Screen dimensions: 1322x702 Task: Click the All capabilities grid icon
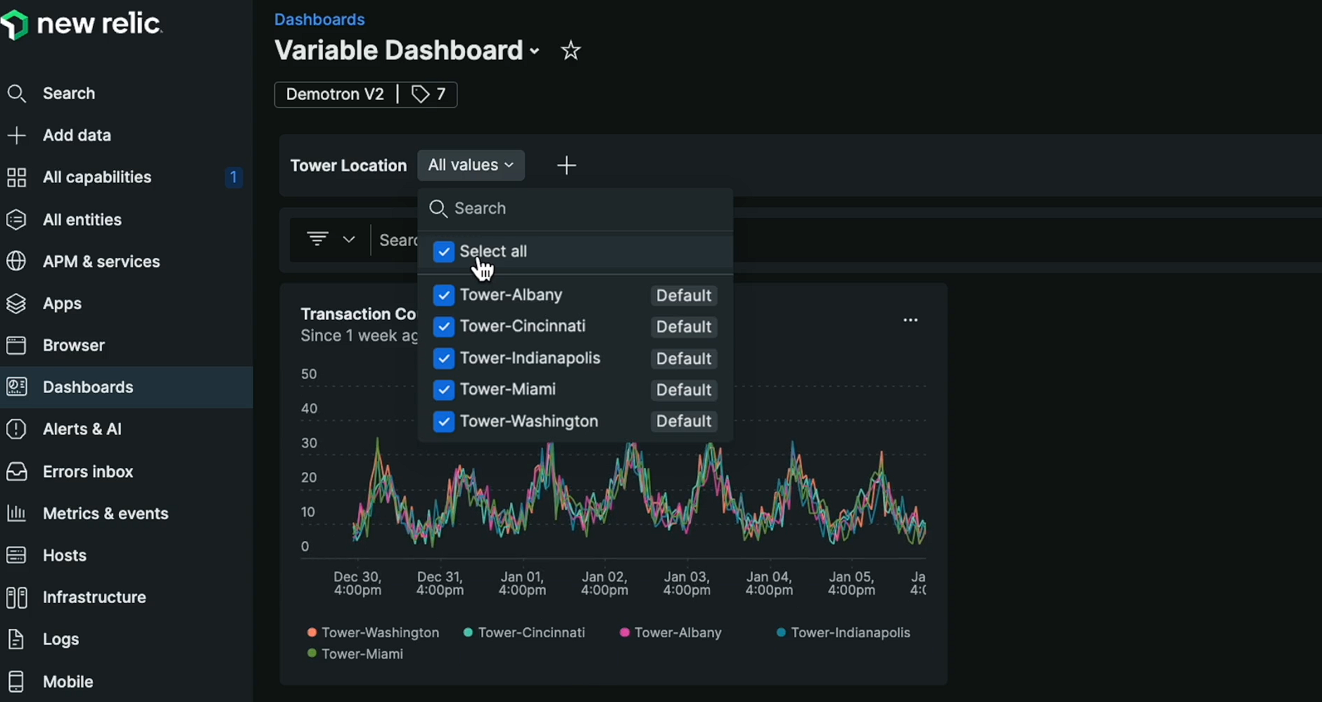click(x=16, y=178)
